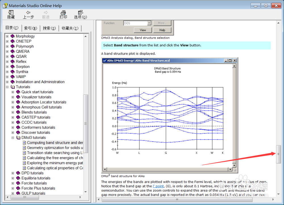284x205 pixels.
Task: Click the book icon beside Quick start tutorials
Action: click(x=18, y=92)
